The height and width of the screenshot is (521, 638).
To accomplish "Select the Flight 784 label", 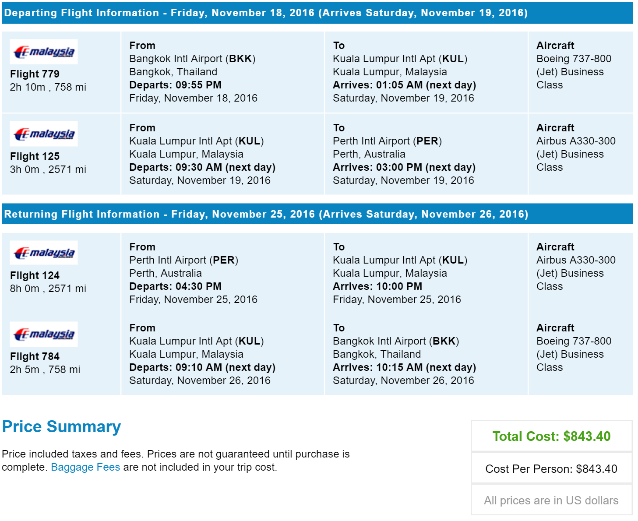I will [35, 356].
